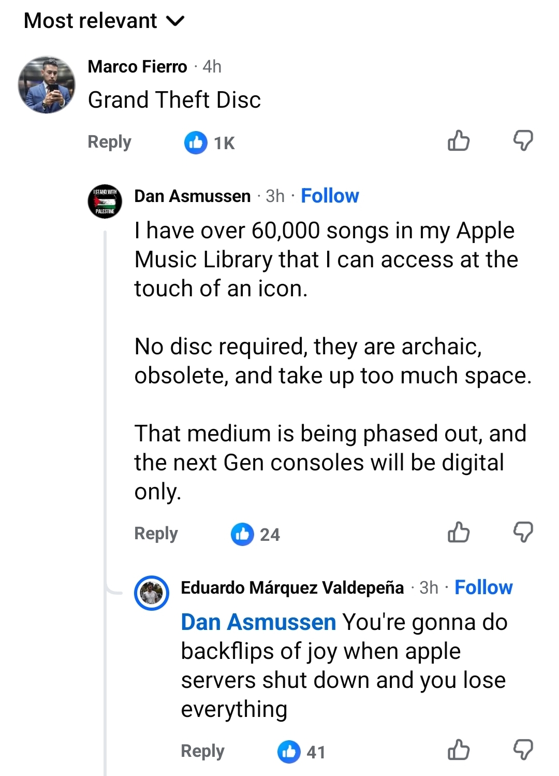Follow Eduardo Márquez Valdepeña
The image size is (559, 776).
click(483, 587)
